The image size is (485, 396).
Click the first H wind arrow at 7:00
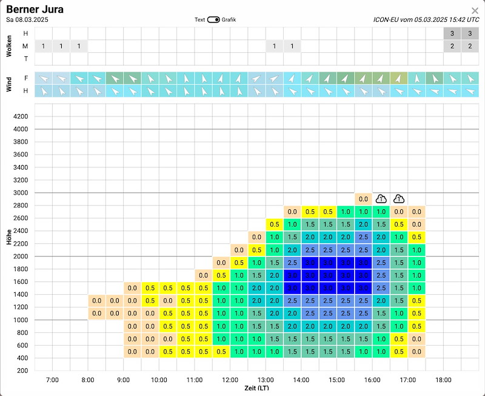click(x=44, y=91)
